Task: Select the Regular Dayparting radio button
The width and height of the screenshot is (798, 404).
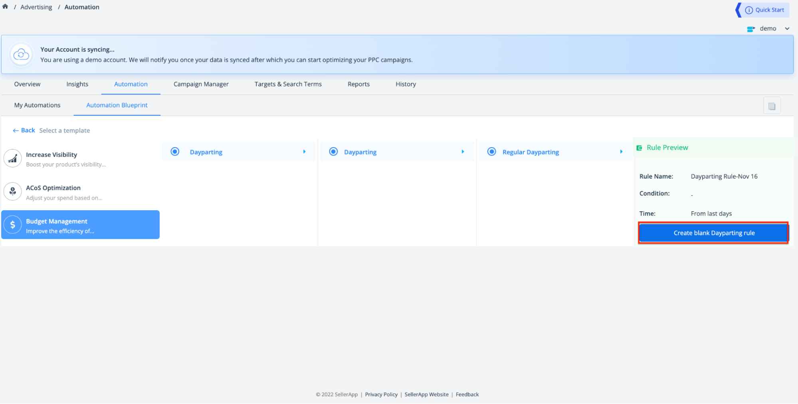Action: coord(492,152)
